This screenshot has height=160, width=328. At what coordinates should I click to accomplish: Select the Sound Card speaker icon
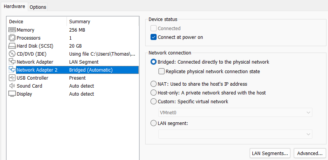[x=12, y=86]
